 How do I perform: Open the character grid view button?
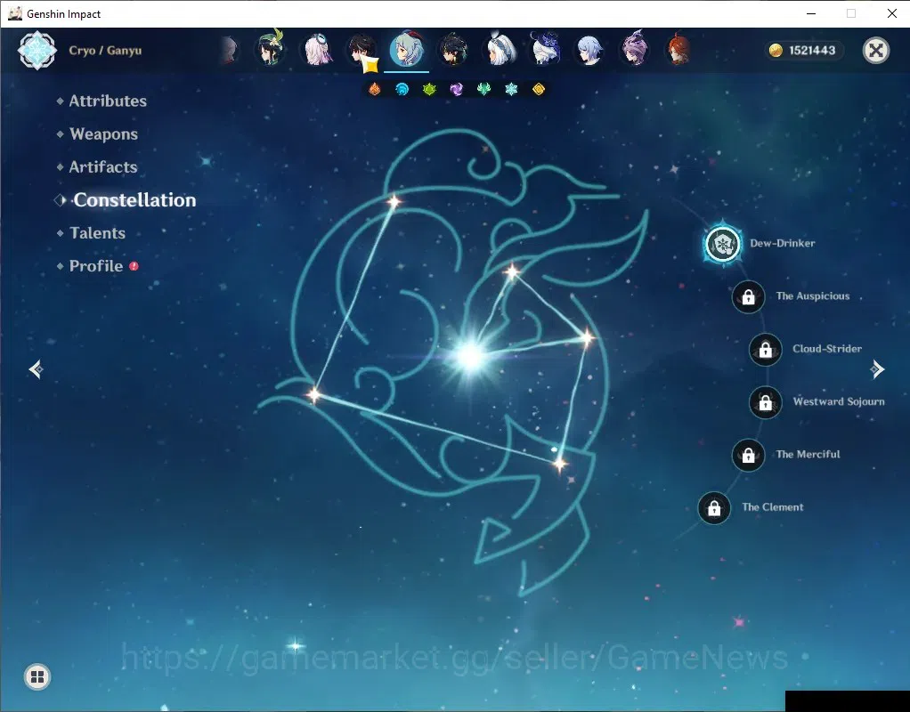click(37, 676)
